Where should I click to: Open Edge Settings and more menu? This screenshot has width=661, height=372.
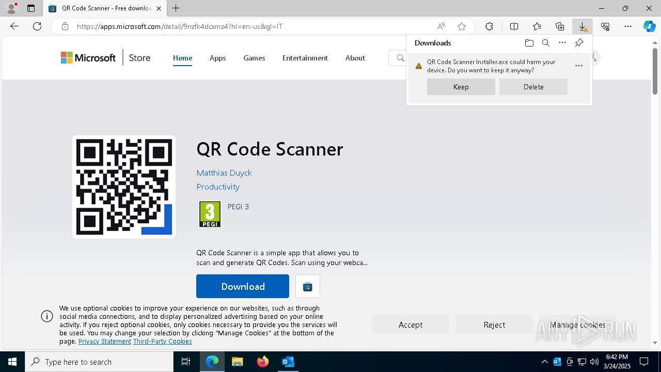pyautogui.click(x=628, y=26)
